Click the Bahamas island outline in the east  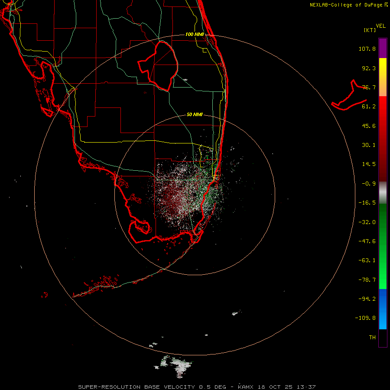pyautogui.click(x=349, y=96)
